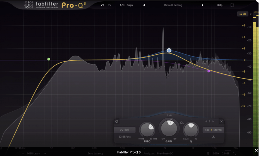Open the 12 dB display range selector
The width and height of the screenshot is (259, 156).
point(243,14)
